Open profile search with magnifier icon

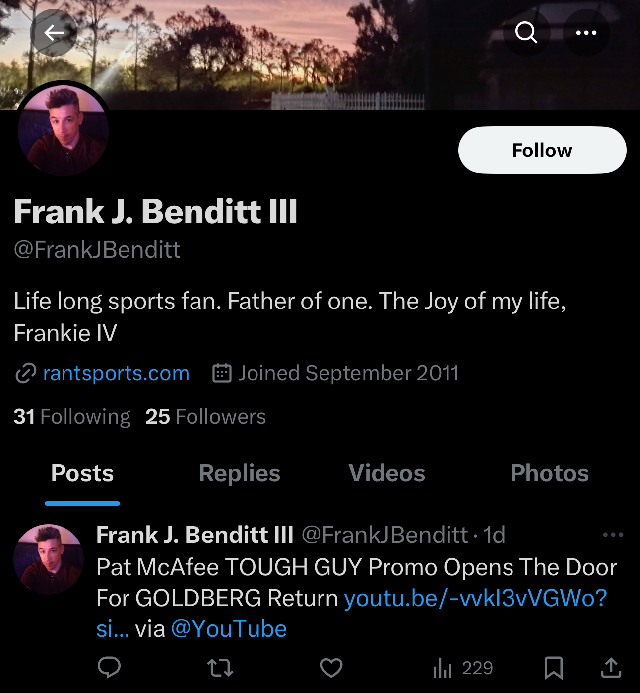pos(526,33)
